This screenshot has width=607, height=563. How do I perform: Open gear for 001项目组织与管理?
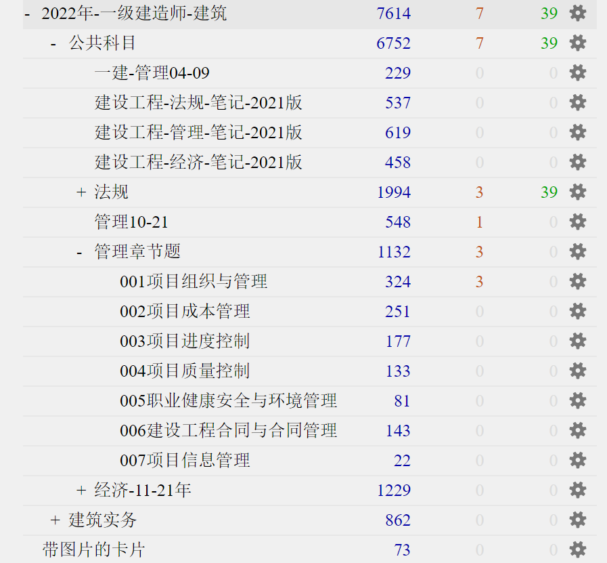tap(578, 282)
